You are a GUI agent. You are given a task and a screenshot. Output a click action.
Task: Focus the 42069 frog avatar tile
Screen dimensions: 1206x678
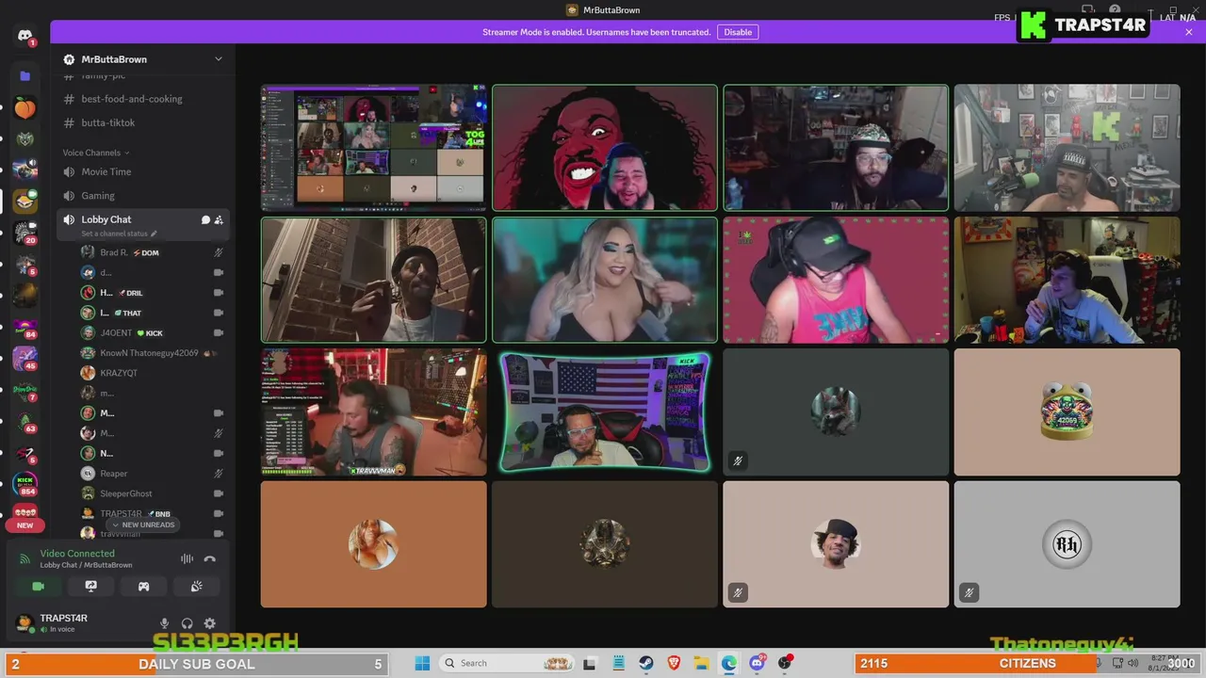[1067, 412]
